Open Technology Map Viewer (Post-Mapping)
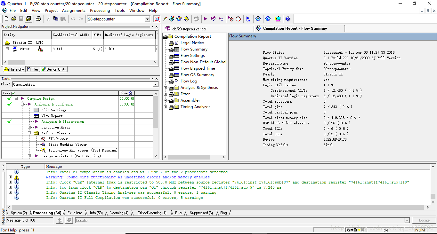The height and width of the screenshot is (234, 437). [83, 150]
